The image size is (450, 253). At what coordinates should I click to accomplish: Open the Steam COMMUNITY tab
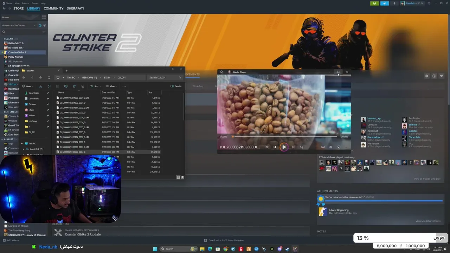tap(53, 8)
